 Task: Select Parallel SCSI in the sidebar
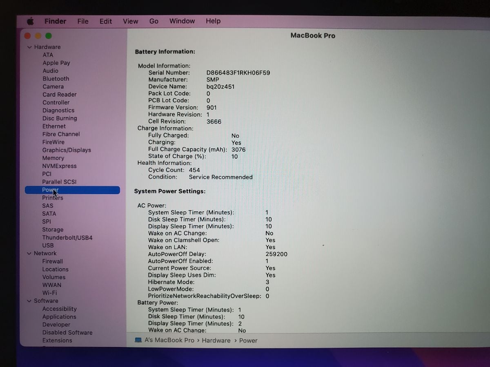[x=59, y=182]
